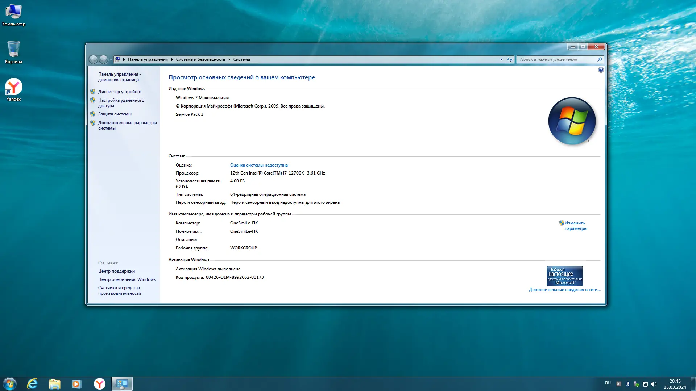This screenshot has width=696, height=391.
Task: Open Internet Explorer from taskbar
Action: [32, 384]
